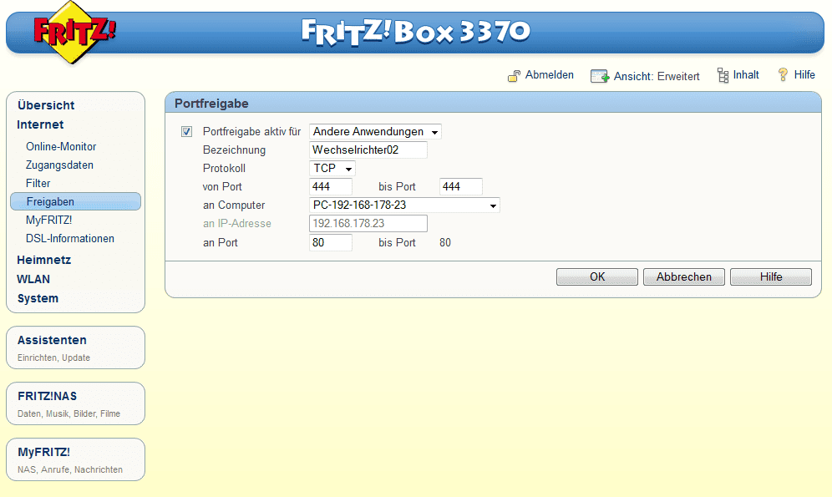Select Filter submenu item

38,183
